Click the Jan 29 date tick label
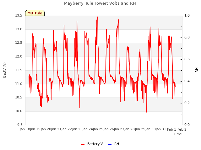201x150 pixels. [x=140, y=129]
